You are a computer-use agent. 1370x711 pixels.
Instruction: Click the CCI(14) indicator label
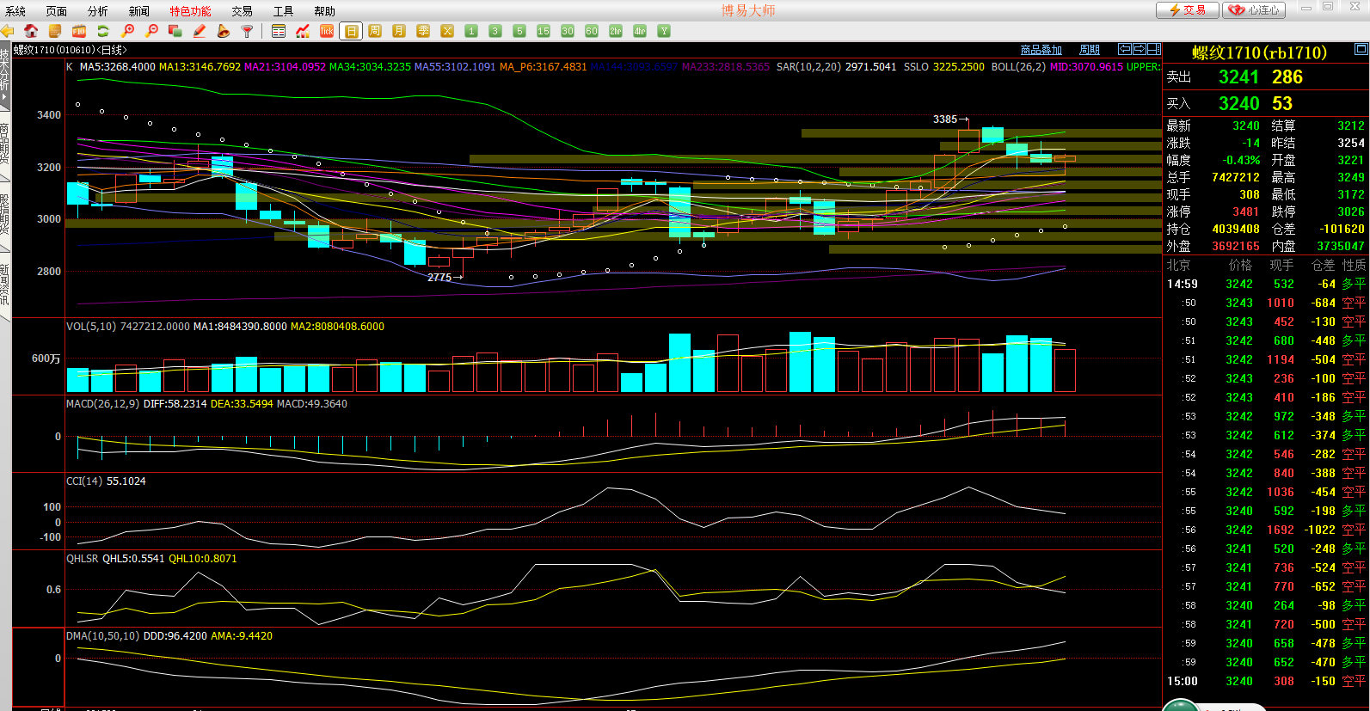click(x=84, y=481)
